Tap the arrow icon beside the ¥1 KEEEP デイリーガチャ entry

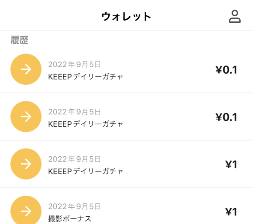(x=26, y=164)
